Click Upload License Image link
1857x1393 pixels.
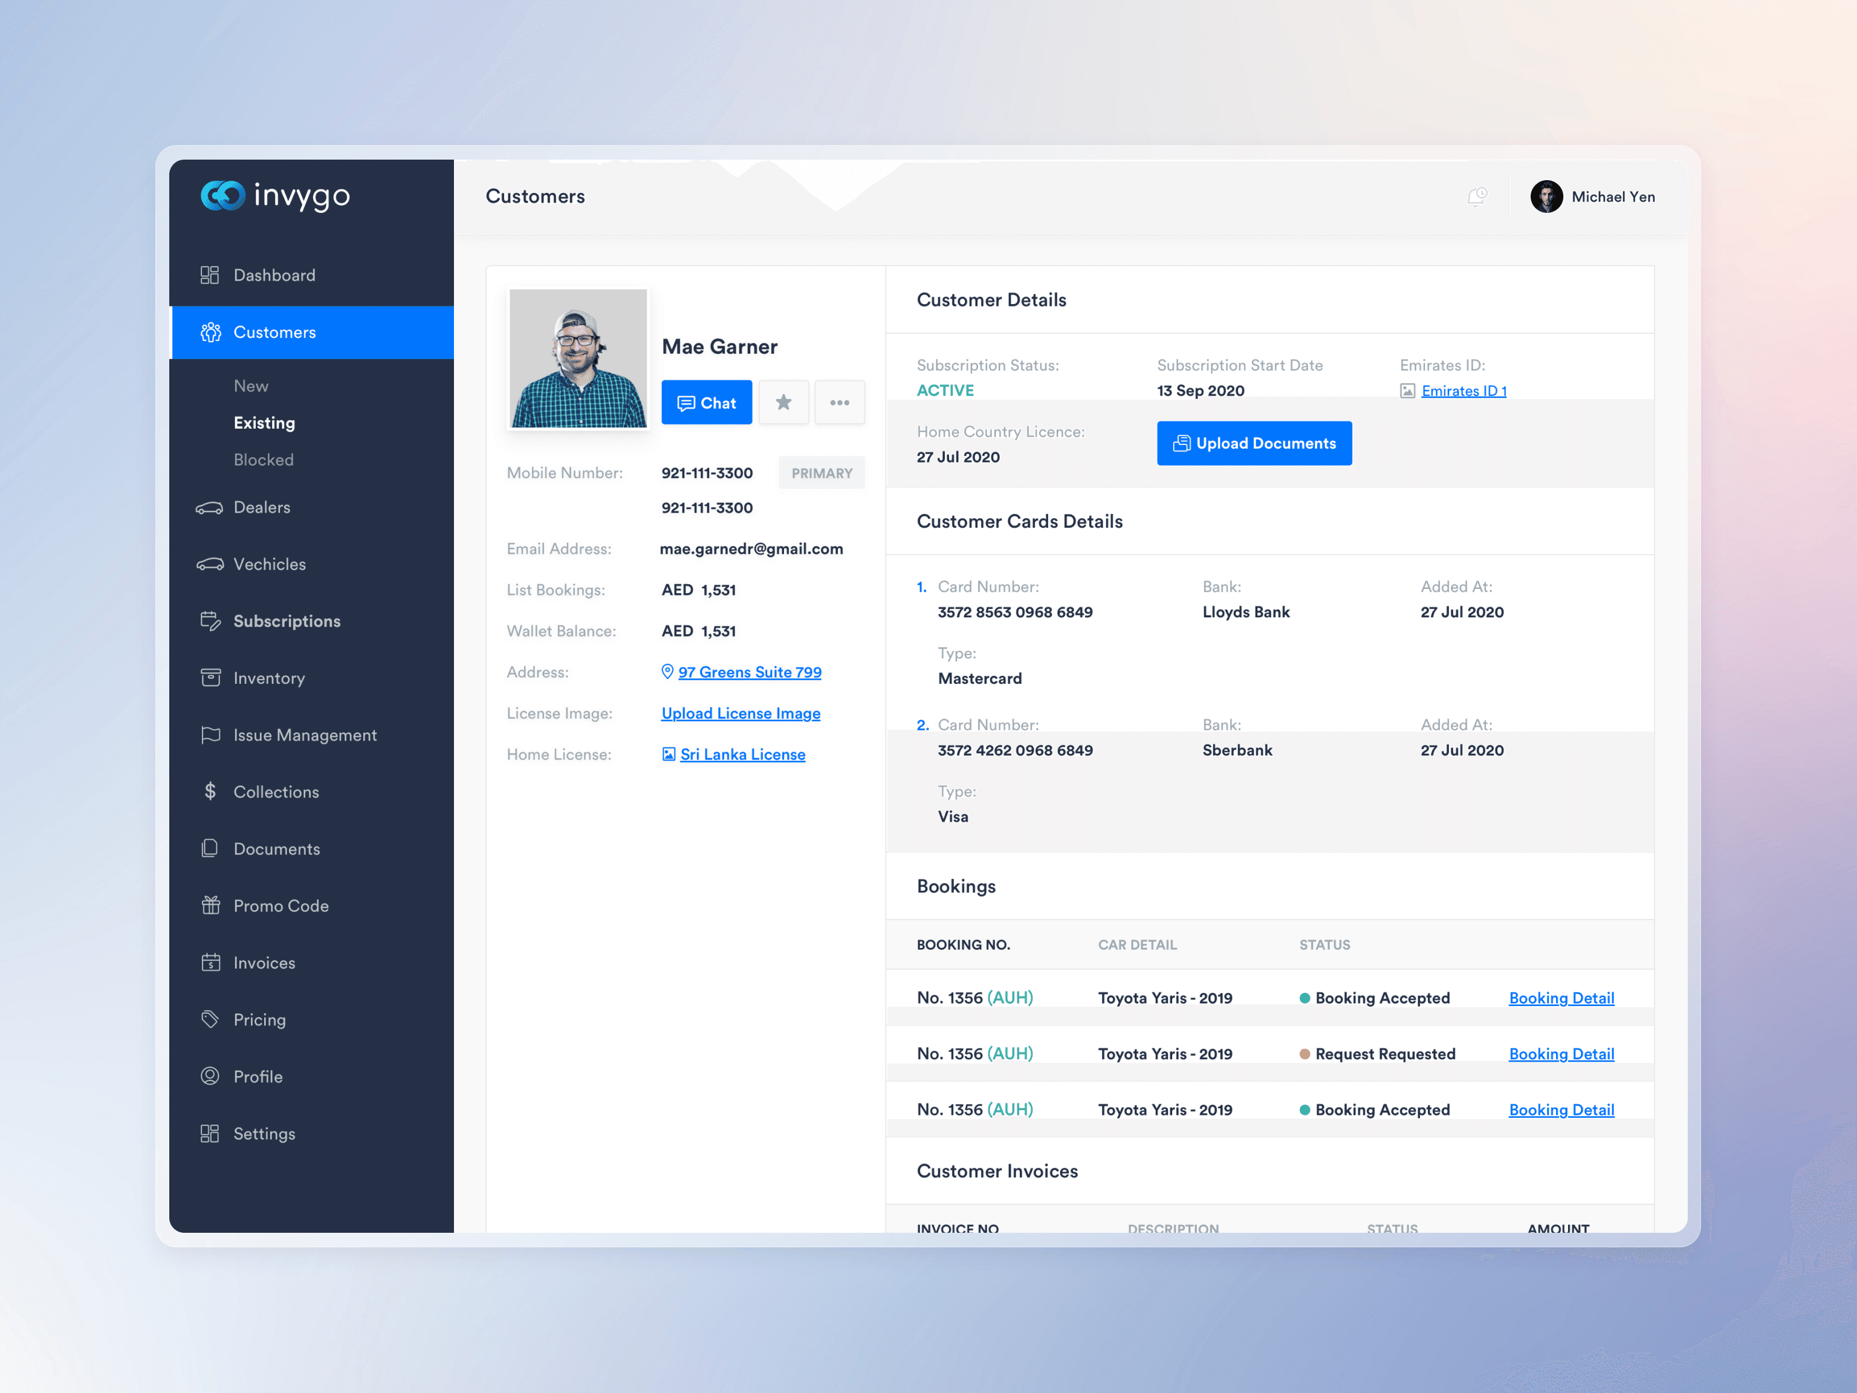pos(741,713)
